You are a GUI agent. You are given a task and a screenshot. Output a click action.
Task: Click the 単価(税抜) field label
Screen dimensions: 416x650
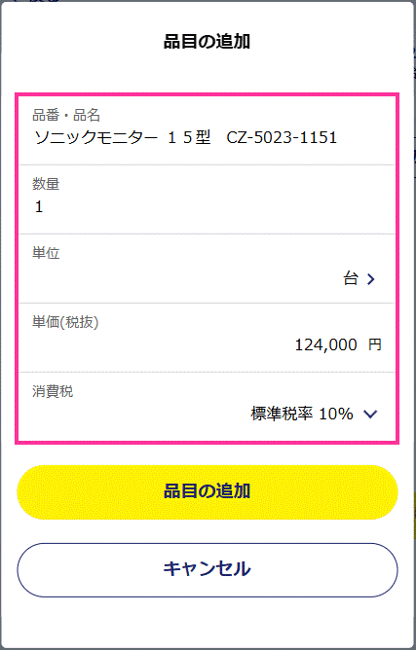[65, 322]
